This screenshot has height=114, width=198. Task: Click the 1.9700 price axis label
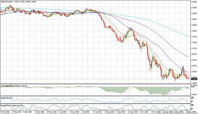pyautogui.click(x=195, y=14)
